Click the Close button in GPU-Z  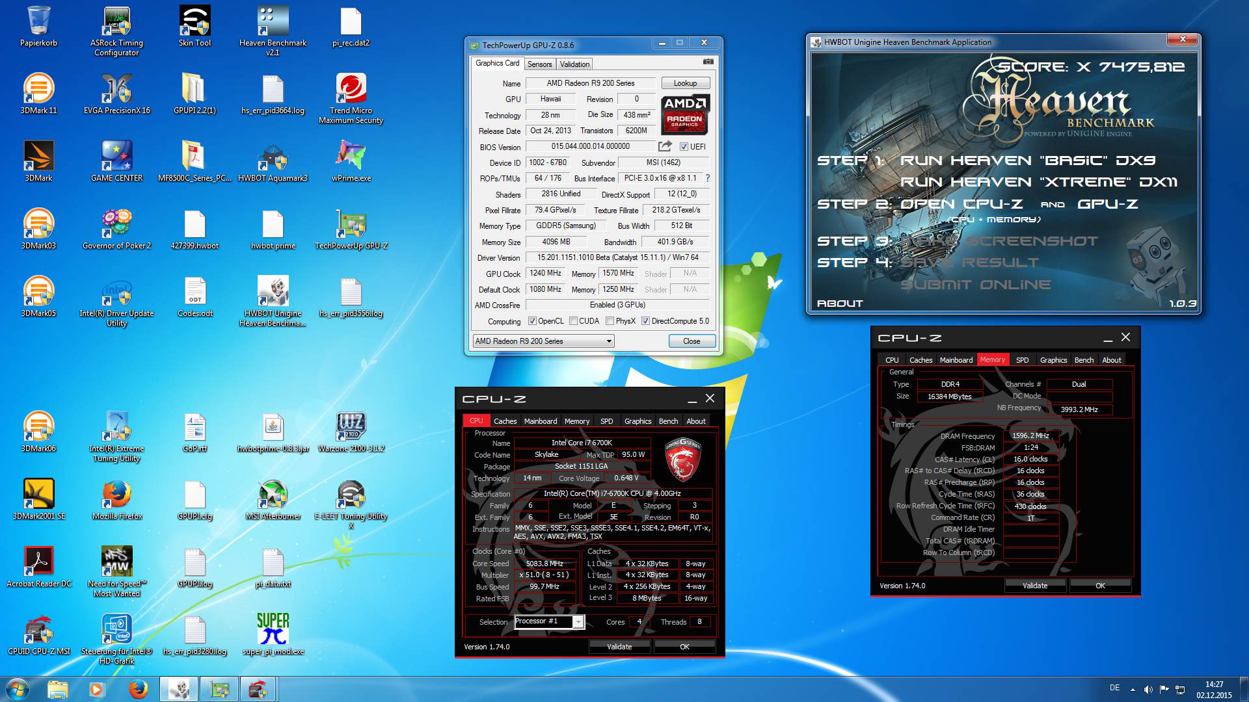[692, 341]
